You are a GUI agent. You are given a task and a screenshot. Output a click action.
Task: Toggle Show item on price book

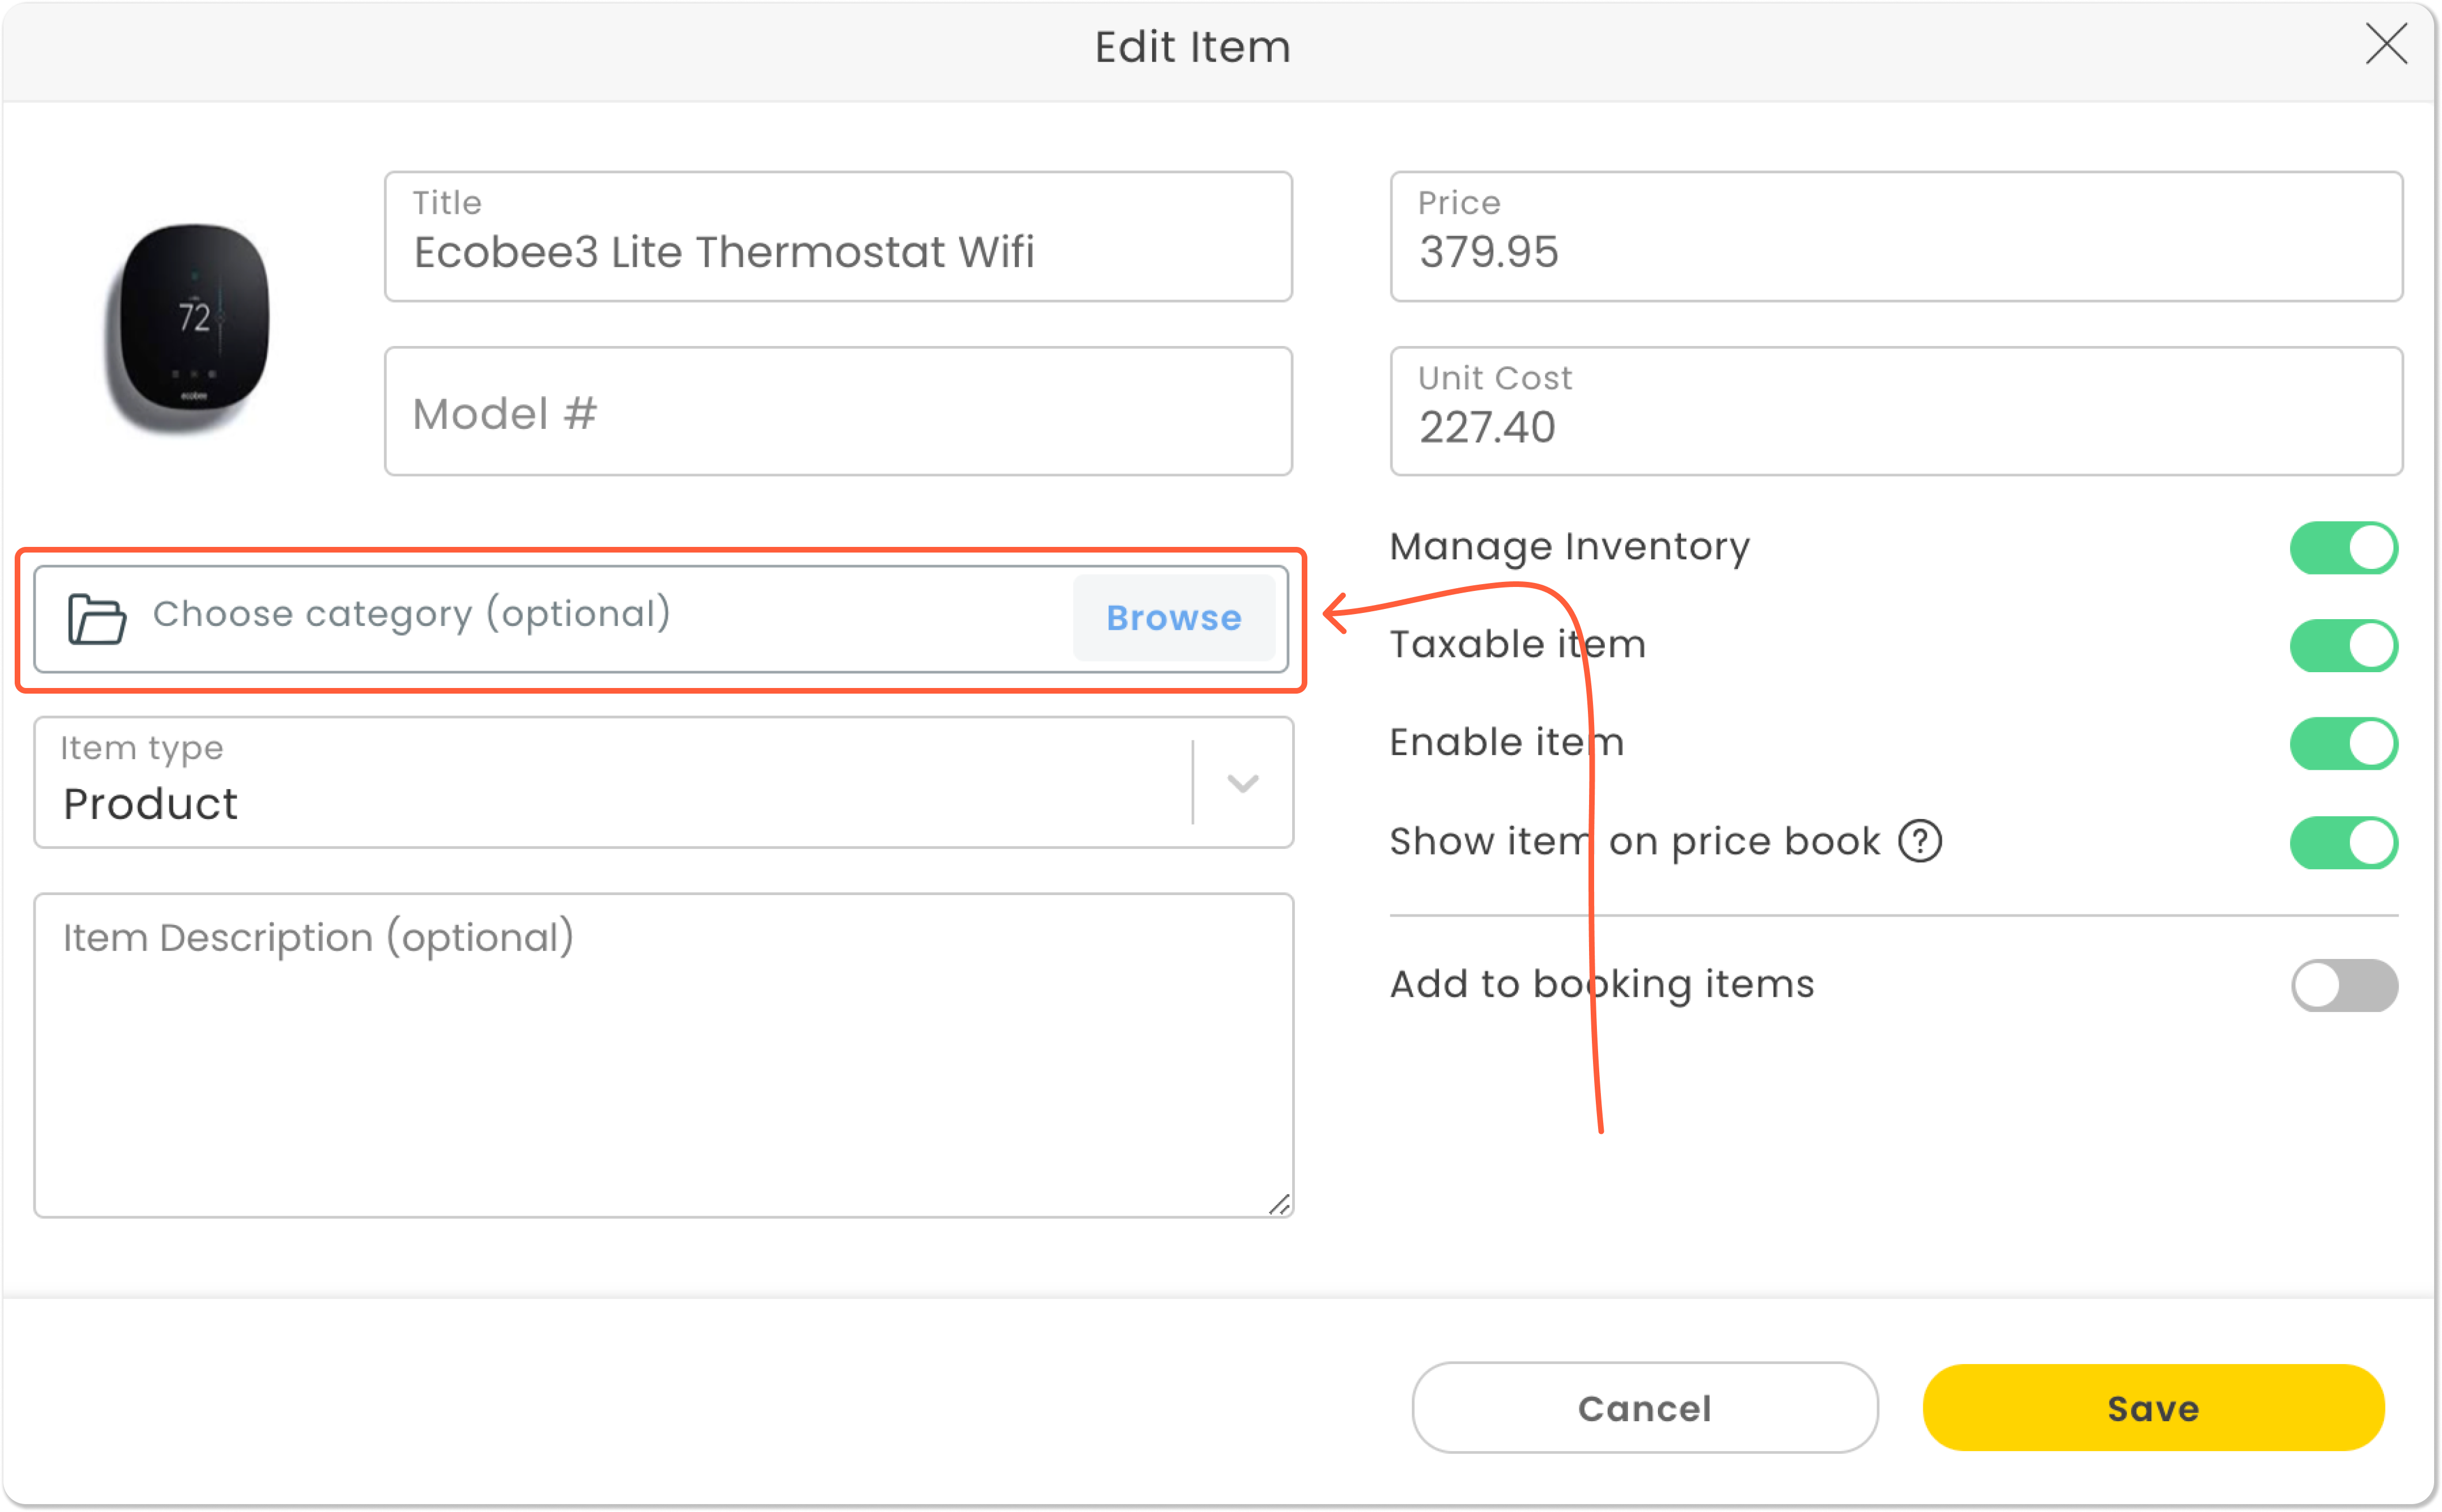coord(2343,842)
